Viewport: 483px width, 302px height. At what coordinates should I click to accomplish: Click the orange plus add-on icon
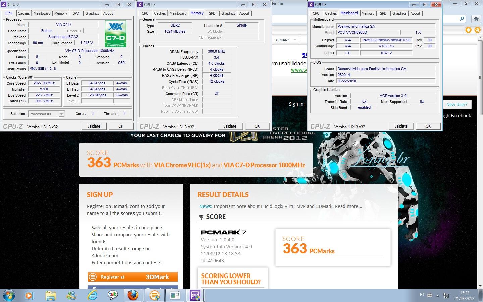[x=469, y=30]
